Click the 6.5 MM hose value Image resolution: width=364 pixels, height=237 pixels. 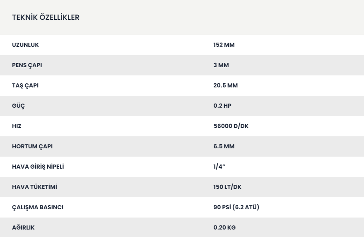coord(224,146)
